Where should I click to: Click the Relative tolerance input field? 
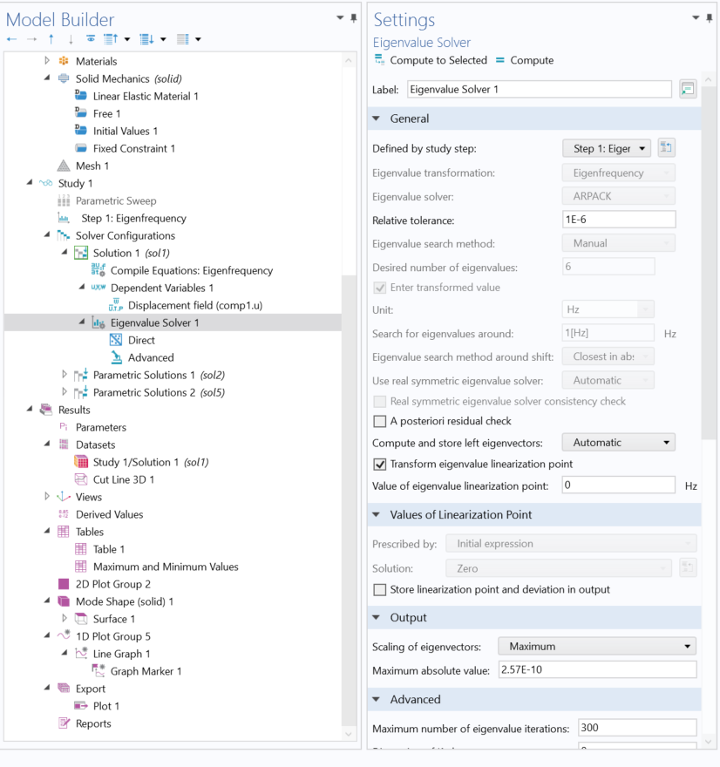(x=618, y=220)
